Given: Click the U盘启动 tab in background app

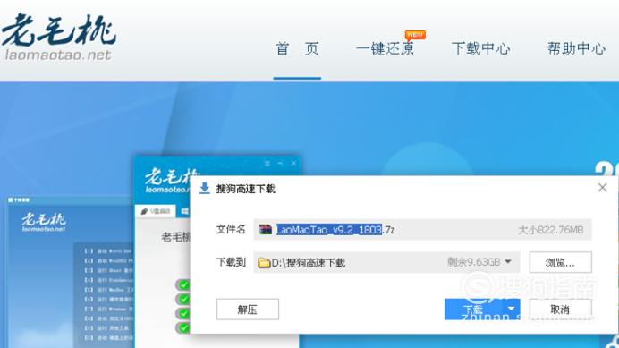Looking at the screenshot, I should click(156, 211).
